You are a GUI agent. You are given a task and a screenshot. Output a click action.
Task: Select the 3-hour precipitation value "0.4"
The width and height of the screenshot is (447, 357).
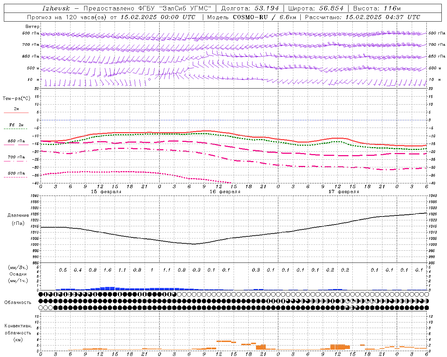click(78, 270)
